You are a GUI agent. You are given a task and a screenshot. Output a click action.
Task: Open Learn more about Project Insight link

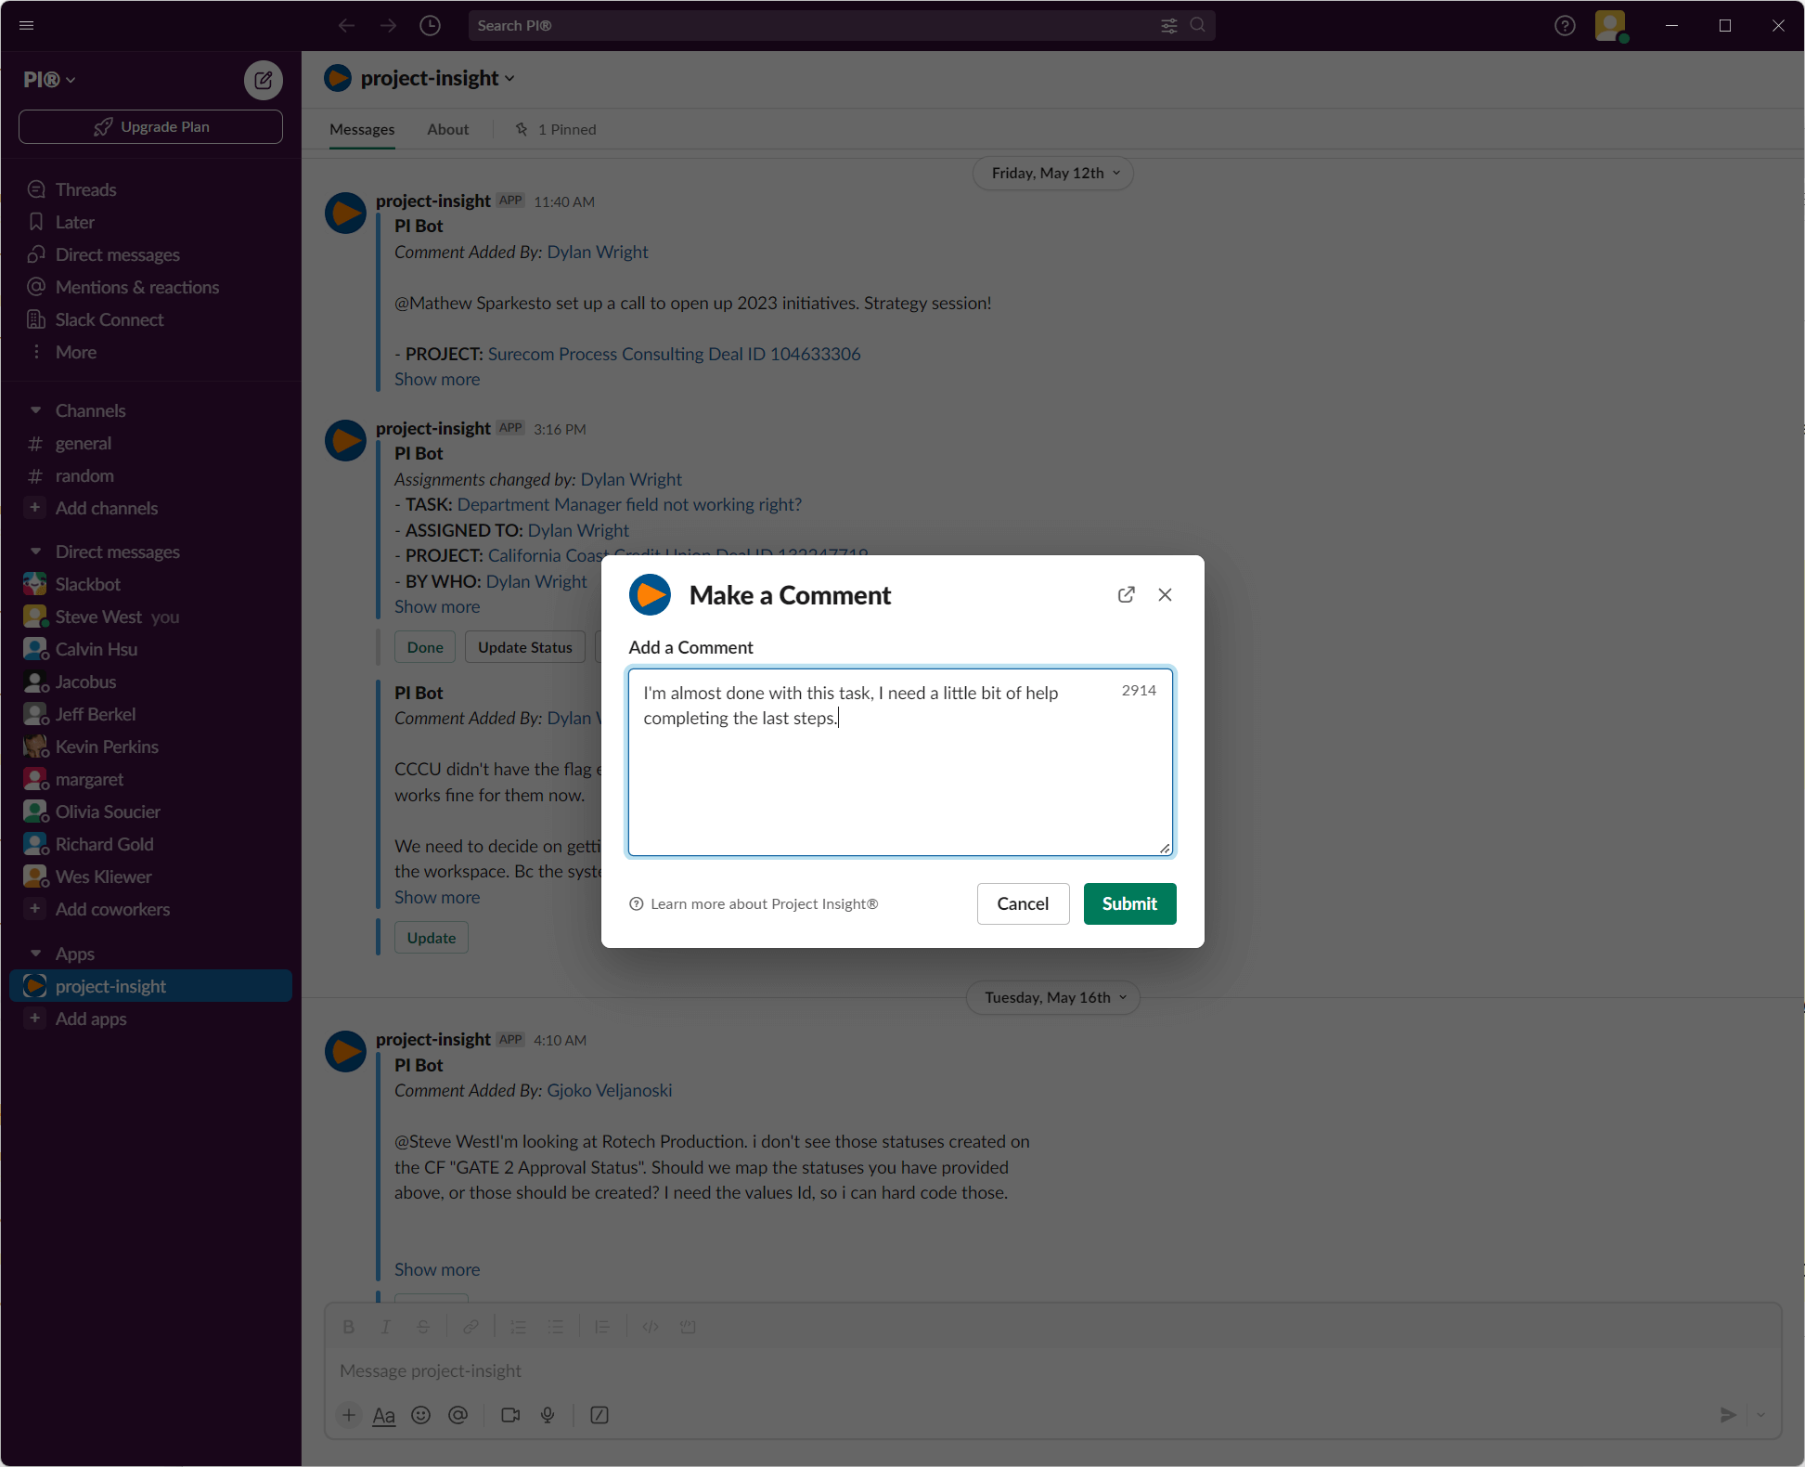764,904
